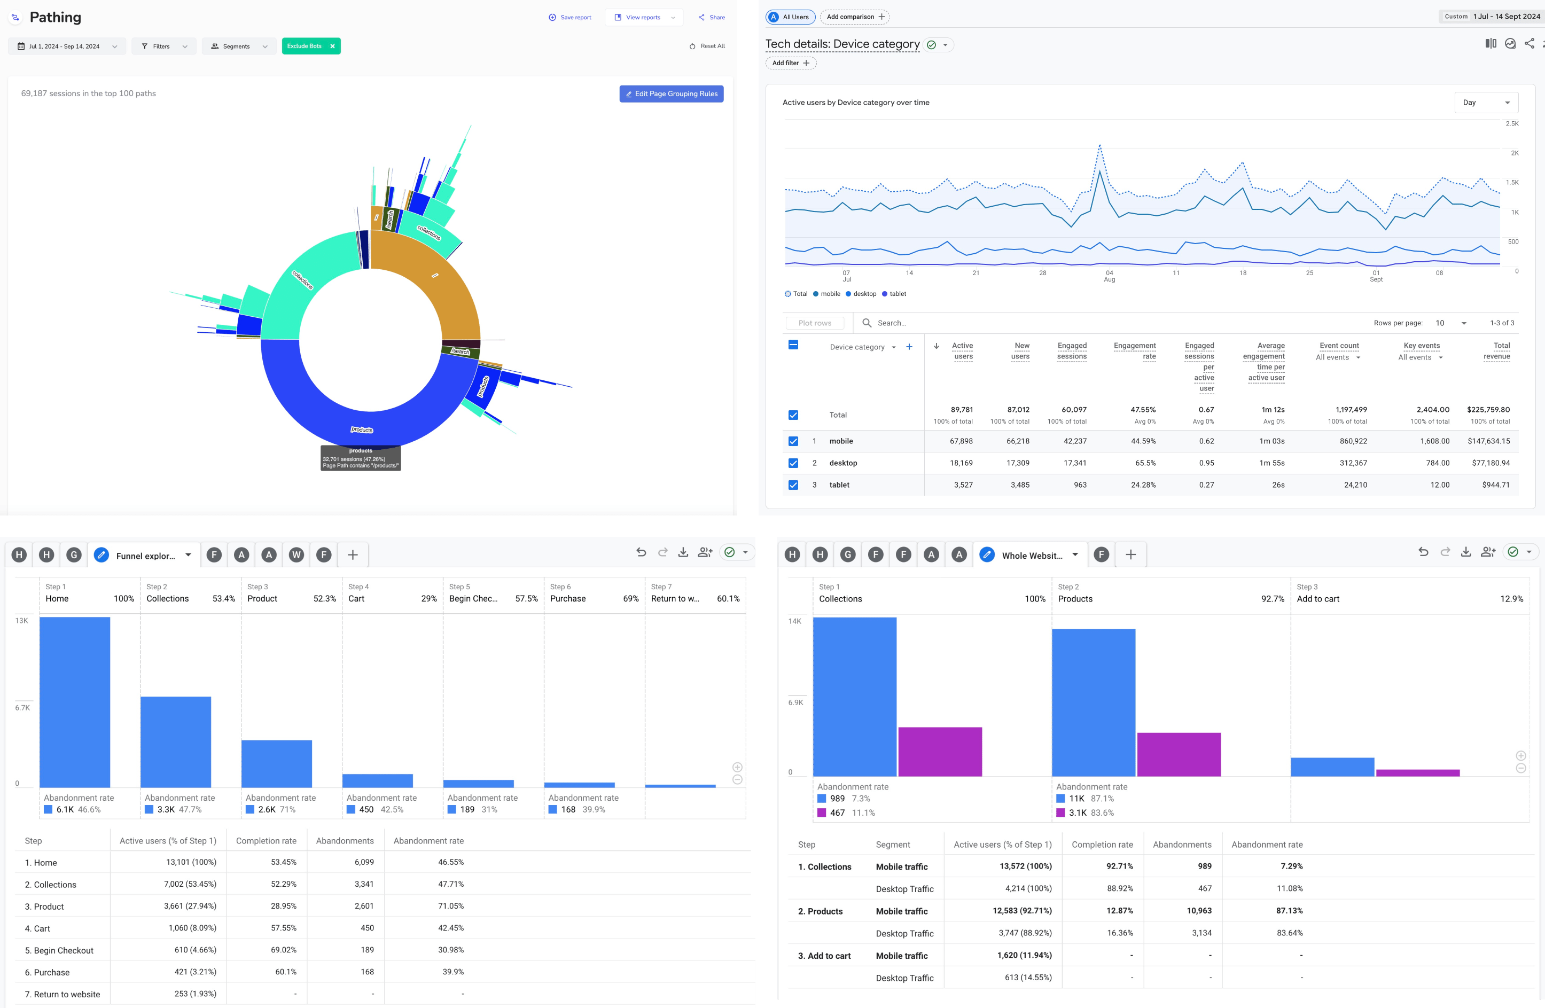1545x1008 pixels.
Task: Click the Add comparison button
Action: [854, 17]
